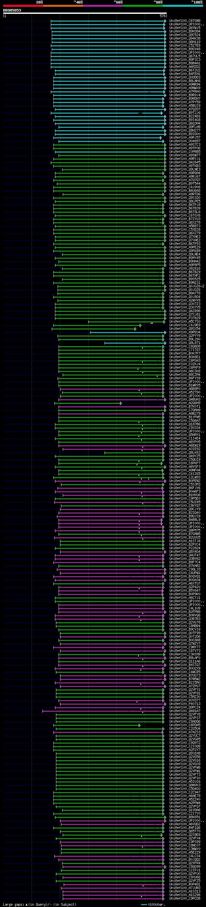Click label UniRef100_B0K7P7
The image size is (206, 907).
[x=185, y=353]
